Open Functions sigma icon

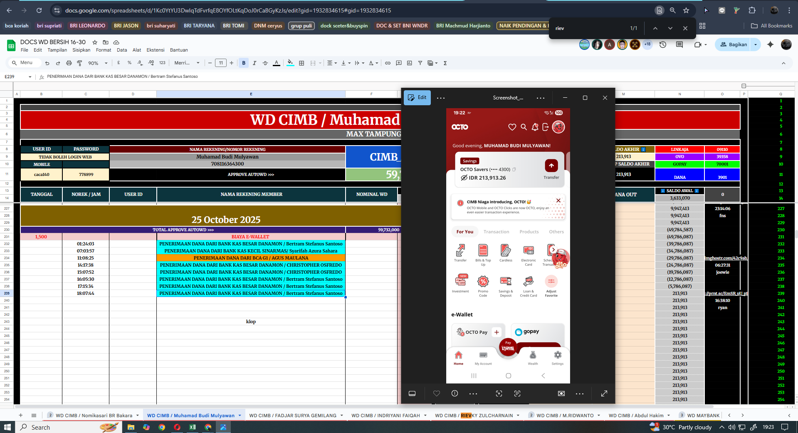pyautogui.click(x=445, y=63)
